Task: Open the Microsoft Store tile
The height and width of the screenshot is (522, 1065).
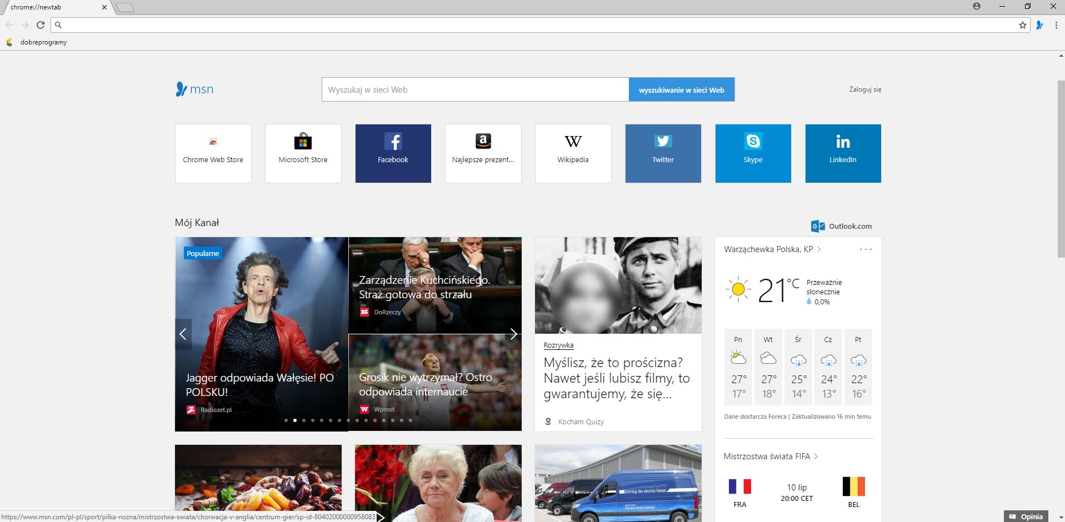Action: point(303,153)
